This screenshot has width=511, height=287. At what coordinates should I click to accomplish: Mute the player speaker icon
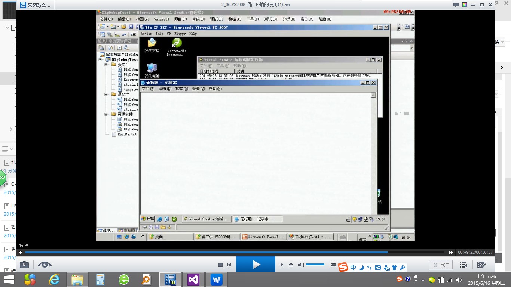[x=301, y=265]
